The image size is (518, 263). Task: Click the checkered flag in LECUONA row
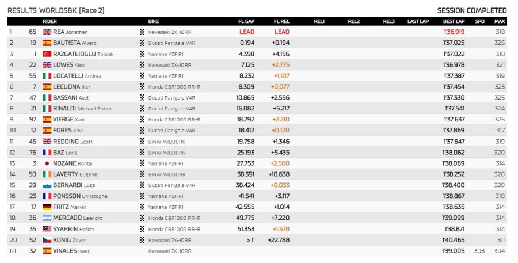[x=142, y=86]
